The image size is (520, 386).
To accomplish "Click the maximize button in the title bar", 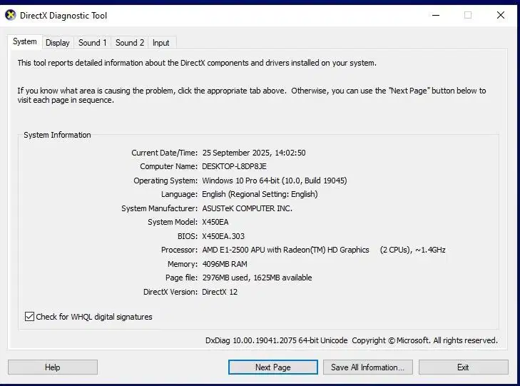I will (468, 15).
